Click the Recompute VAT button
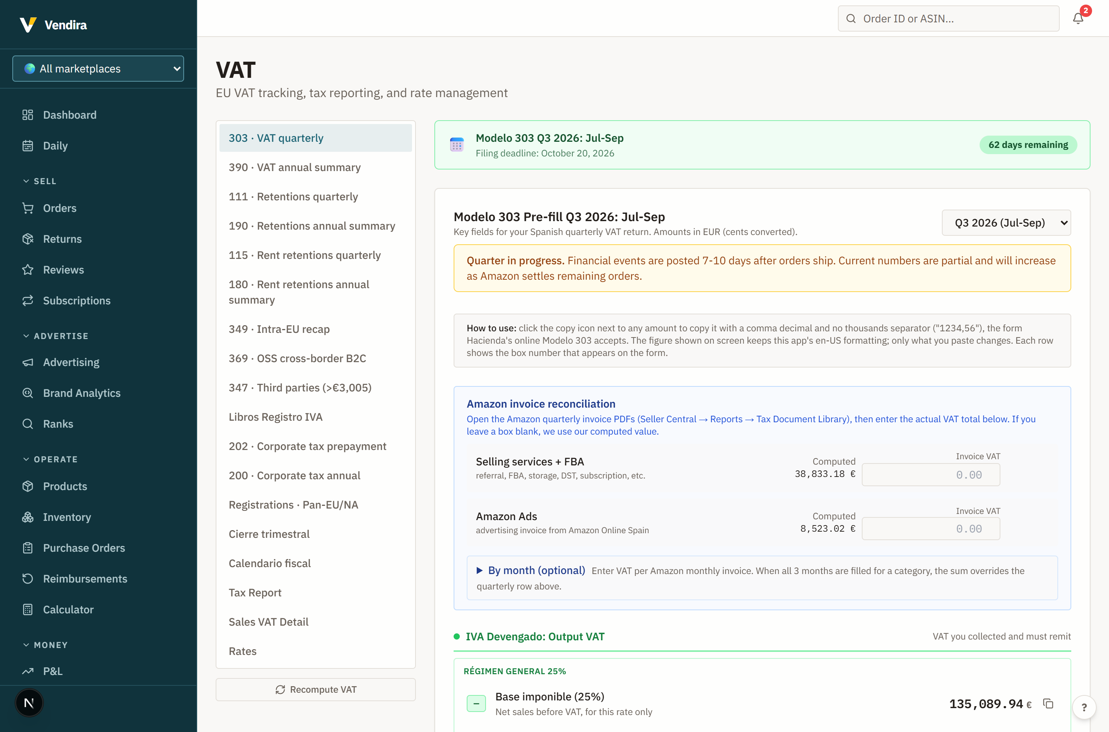This screenshot has height=732, width=1109. [316, 690]
